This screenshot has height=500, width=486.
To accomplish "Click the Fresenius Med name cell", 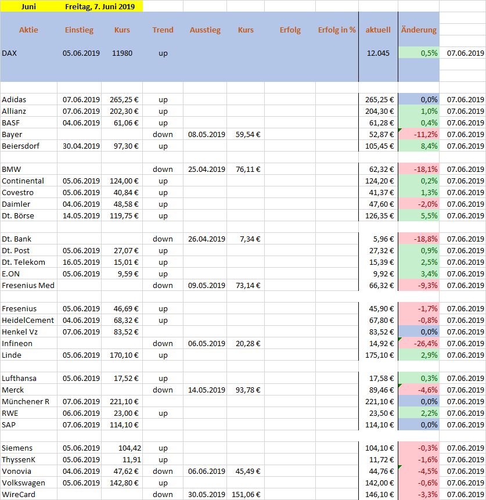I will point(28,285).
